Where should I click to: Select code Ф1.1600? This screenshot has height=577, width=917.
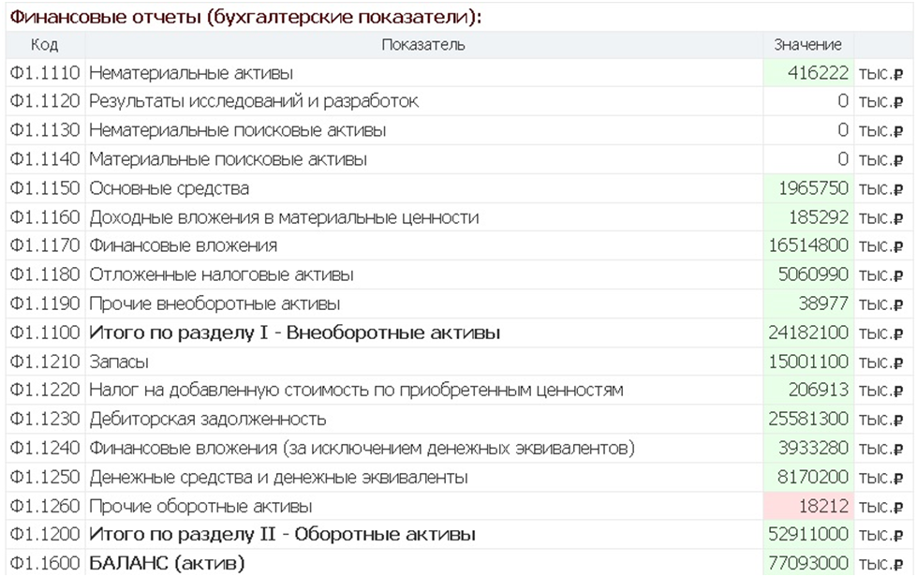pyautogui.click(x=45, y=564)
